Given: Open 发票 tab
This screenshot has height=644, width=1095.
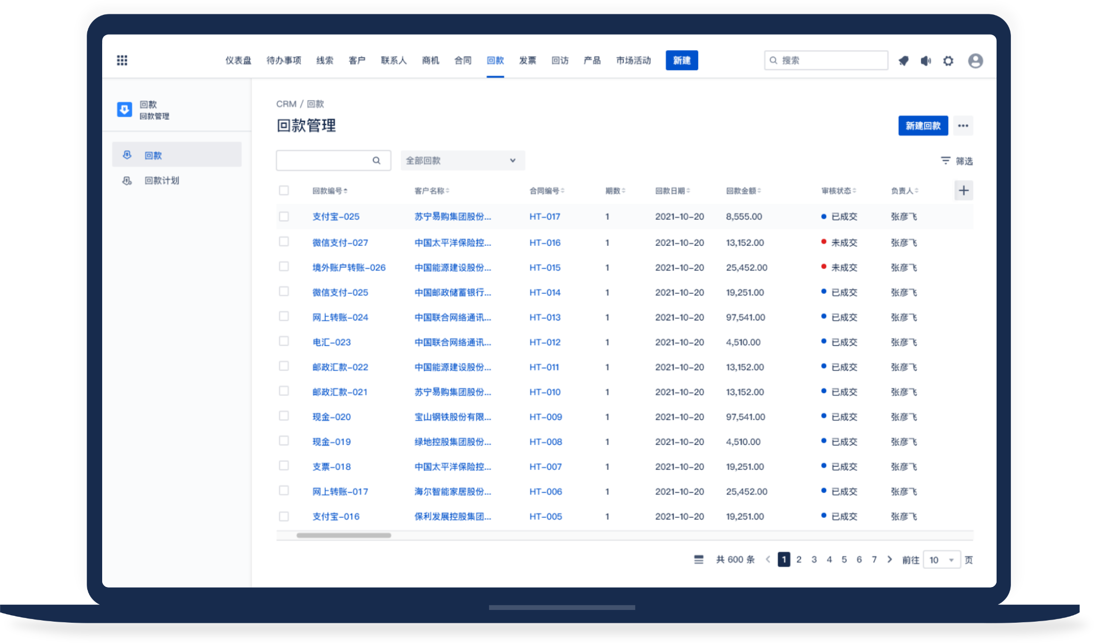Looking at the screenshot, I should tap(527, 60).
